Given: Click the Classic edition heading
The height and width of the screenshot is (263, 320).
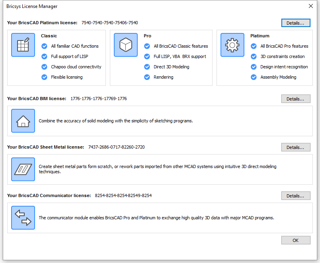Looking at the screenshot, I should (x=49, y=36).
